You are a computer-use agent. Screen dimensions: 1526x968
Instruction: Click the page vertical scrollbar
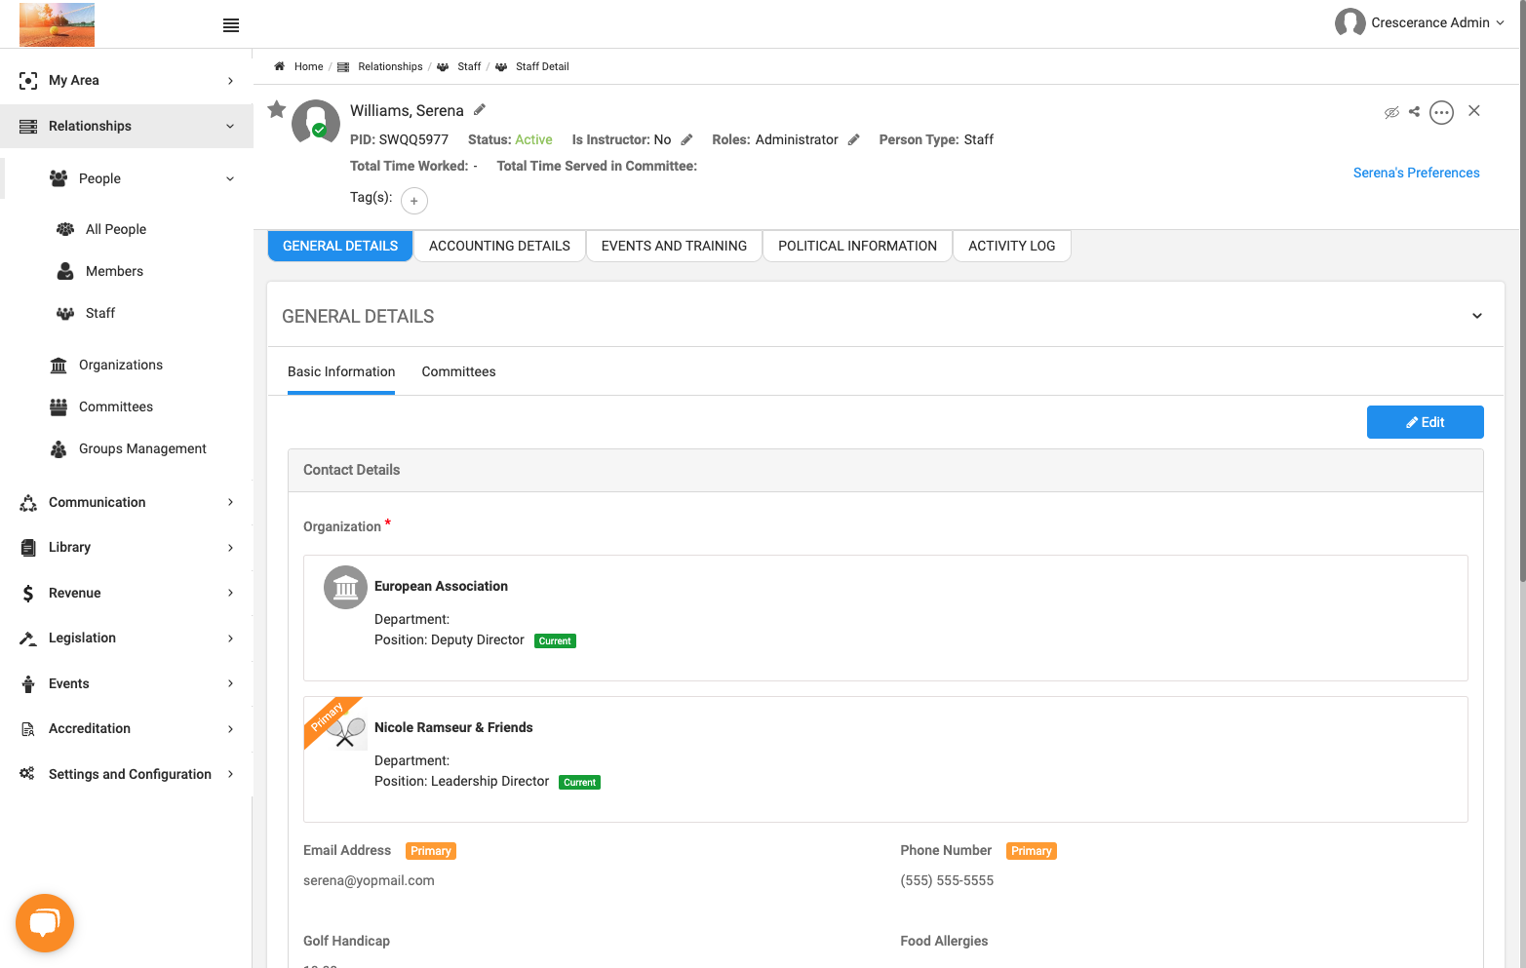coord(1521,292)
